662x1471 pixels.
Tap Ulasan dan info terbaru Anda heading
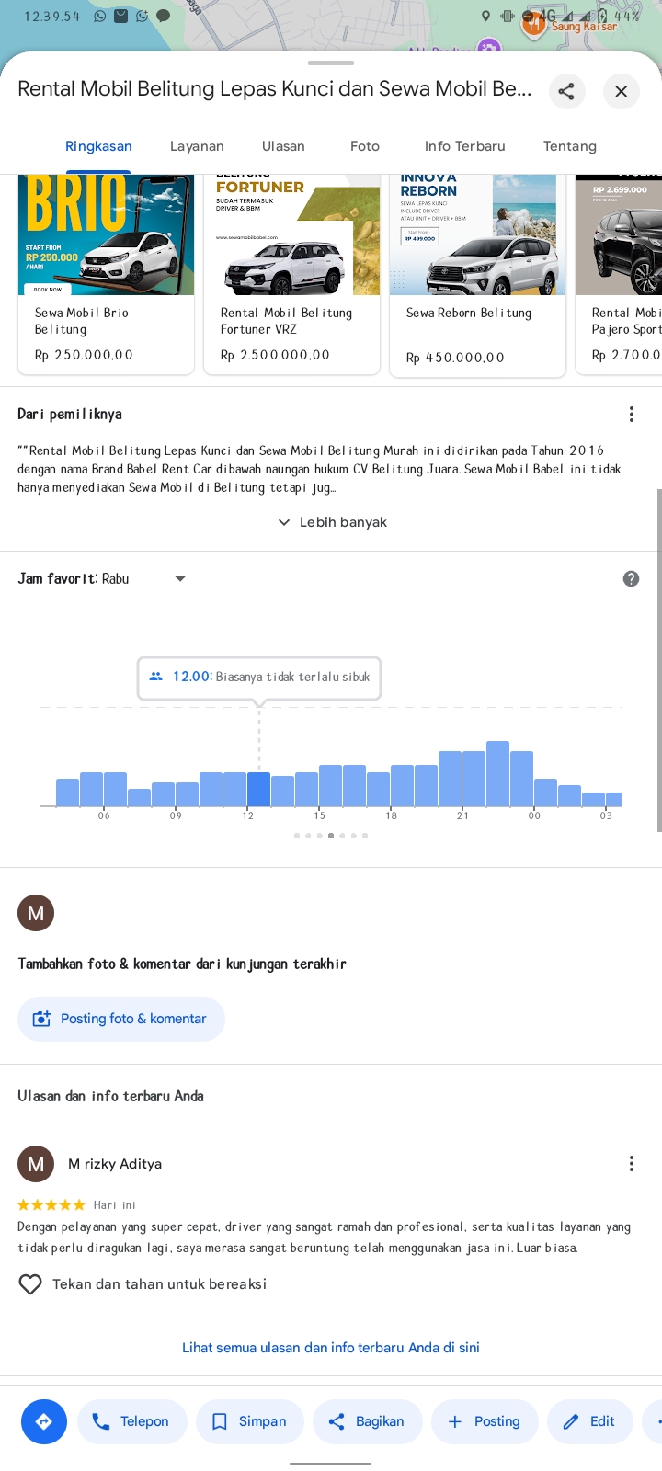point(110,1096)
